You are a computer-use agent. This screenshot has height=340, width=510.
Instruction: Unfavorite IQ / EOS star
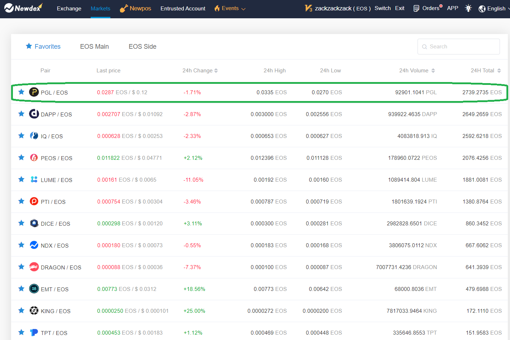[x=22, y=135]
